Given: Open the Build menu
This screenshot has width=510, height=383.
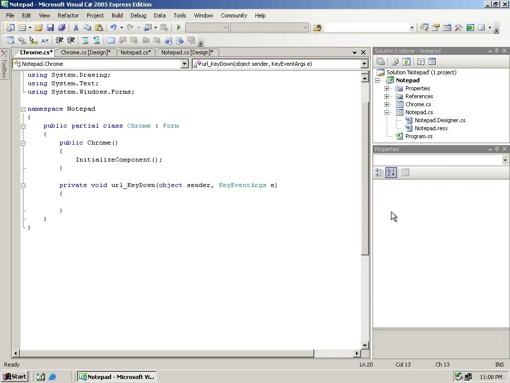Looking at the screenshot, I should (117, 15).
